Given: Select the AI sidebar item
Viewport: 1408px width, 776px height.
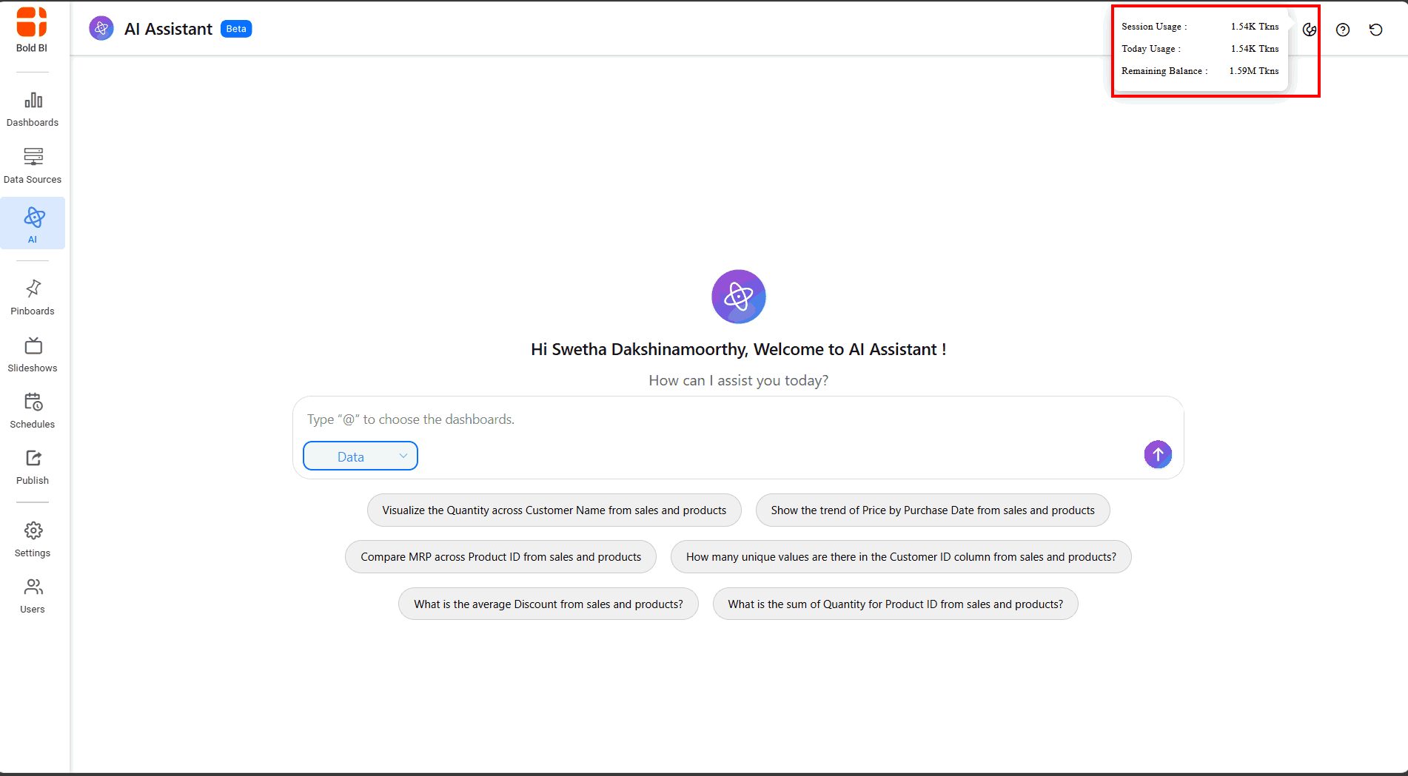Looking at the screenshot, I should tap(33, 223).
